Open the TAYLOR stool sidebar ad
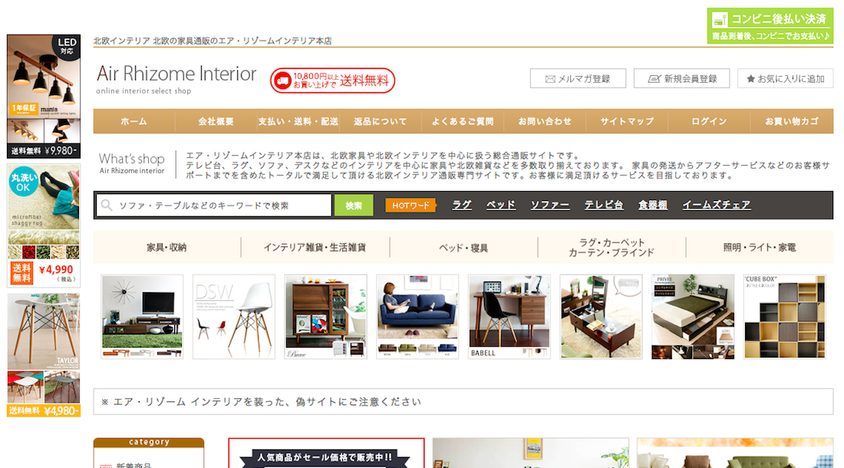This screenshot has height=468, width=844. (44, 355)
